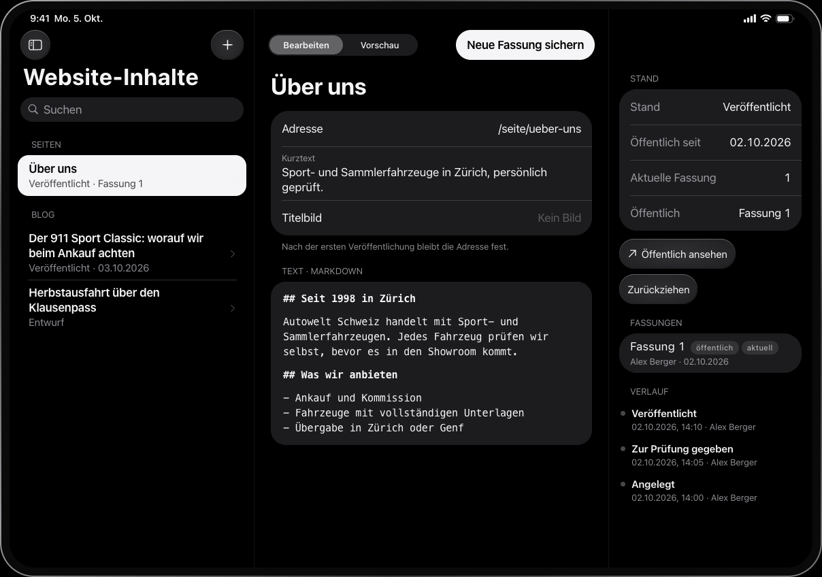Check the Wi-Fi status icon
Screen dimensions: 822x577
tap(766, 18)
